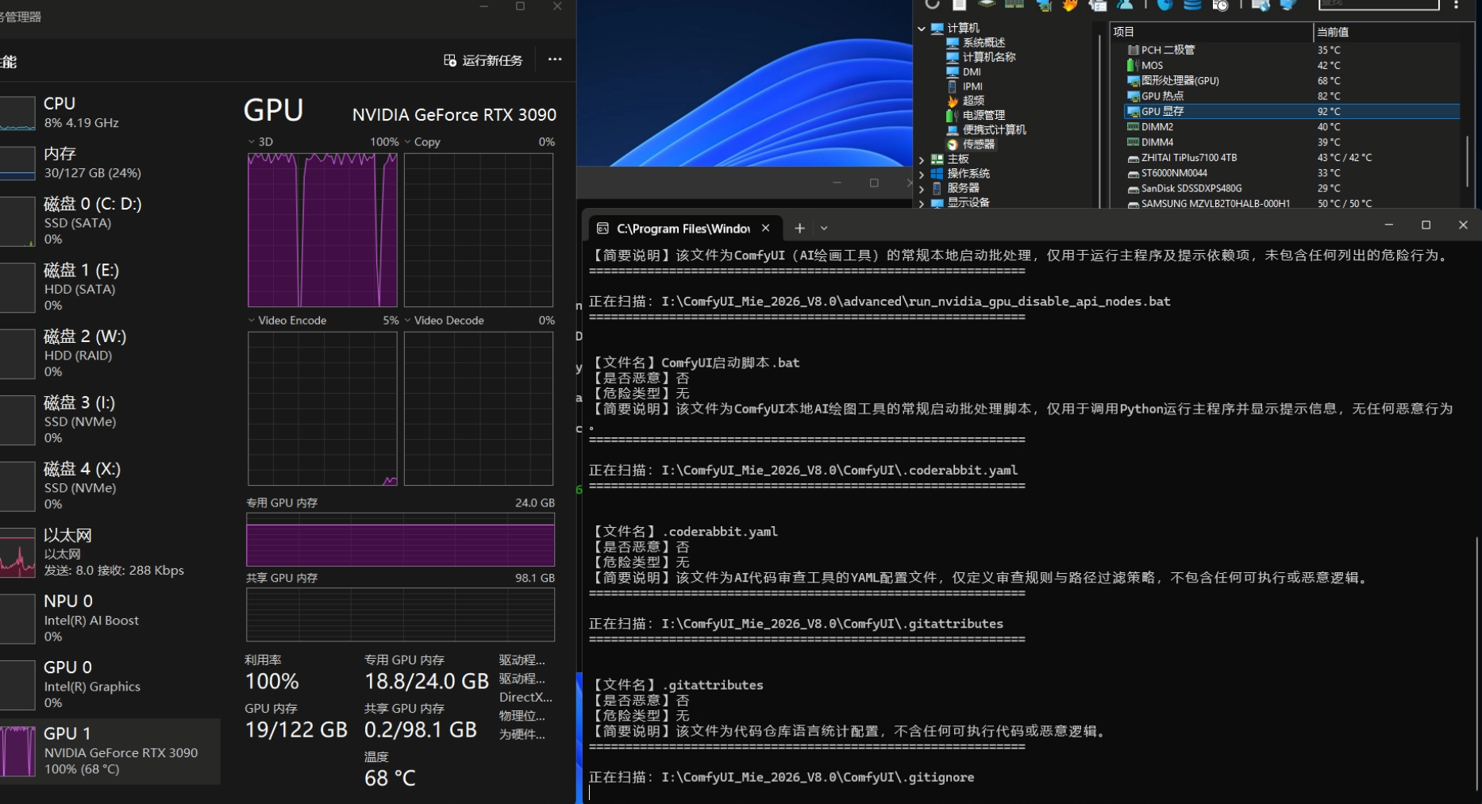This screenshot has width=1482, height=804.
Task: Switch to 磁盘 0 (C: D:) performance view
Action: coord(110,221)
